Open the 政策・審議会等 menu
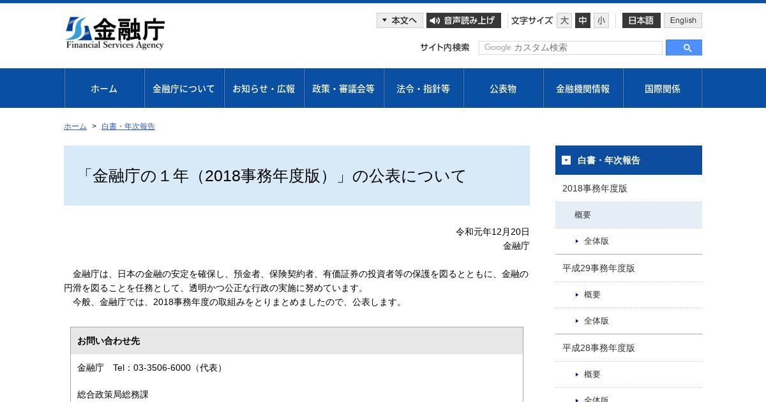The image size is (766, 402). [343, 88]
